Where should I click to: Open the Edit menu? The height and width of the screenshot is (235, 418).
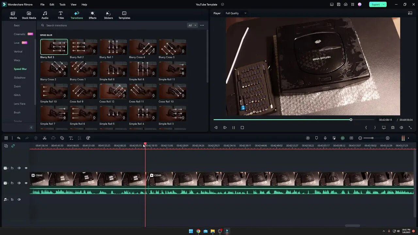click(x=52, y=5)
